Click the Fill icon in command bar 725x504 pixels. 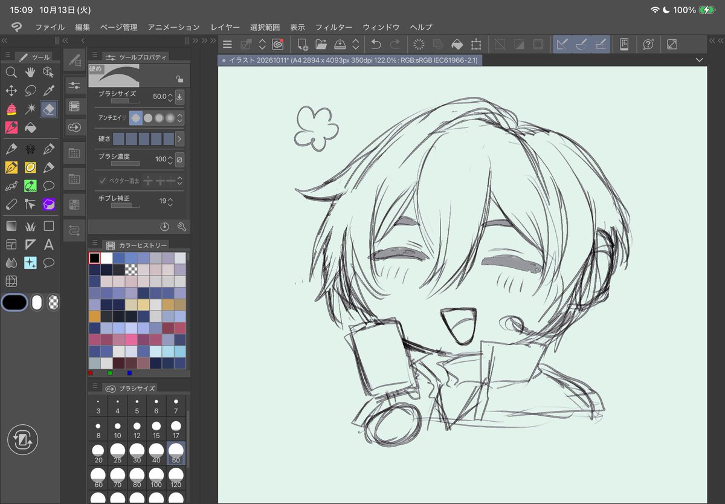(457, 44)
